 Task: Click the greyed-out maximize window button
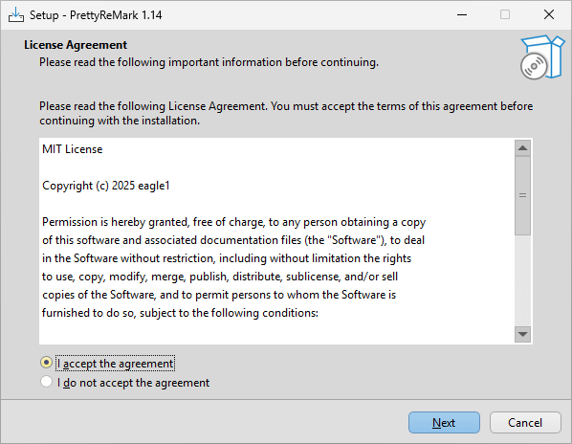click(x=505, y=15)
